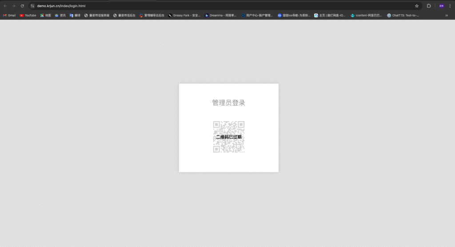Open the Dreamina bookmark

tap(220, 16)
